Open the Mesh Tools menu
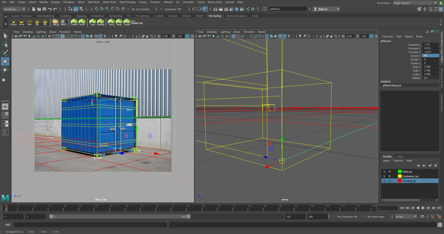 coord(110,2)
